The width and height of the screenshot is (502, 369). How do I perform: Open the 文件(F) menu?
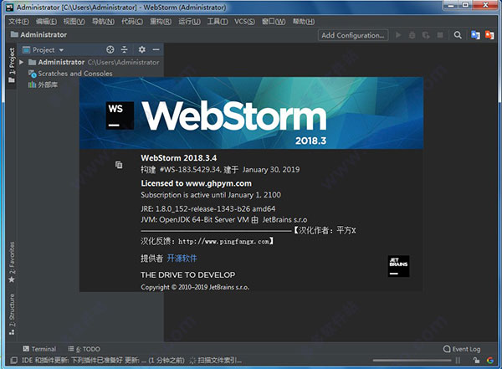point(18,22)
